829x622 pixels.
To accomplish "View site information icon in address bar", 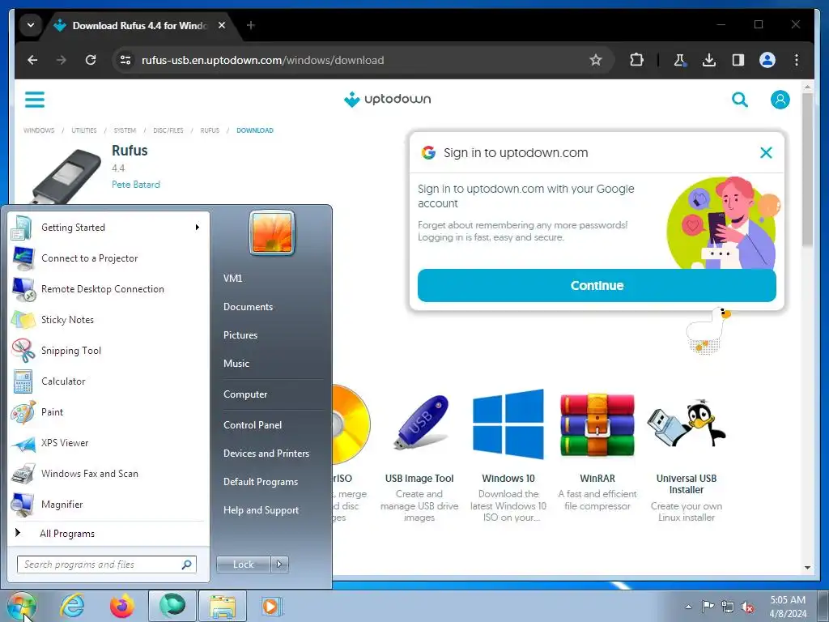I will (125, 60).
